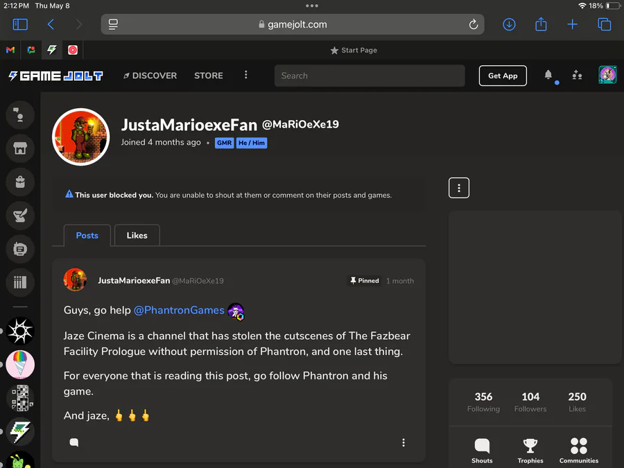Select the Posts tab
Image resolution: width=624 pixels, height=468 pixels.
[87, 235]
